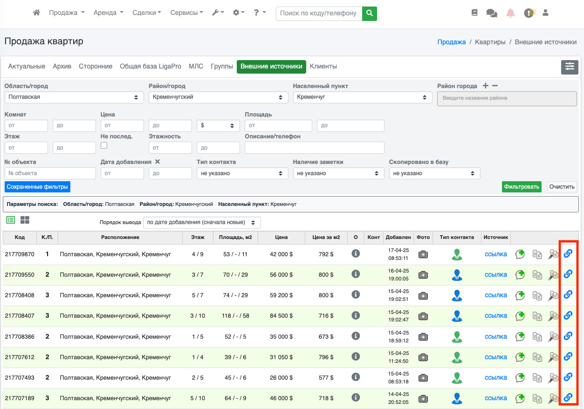Open the notifications bell icon

pos(510,13)
